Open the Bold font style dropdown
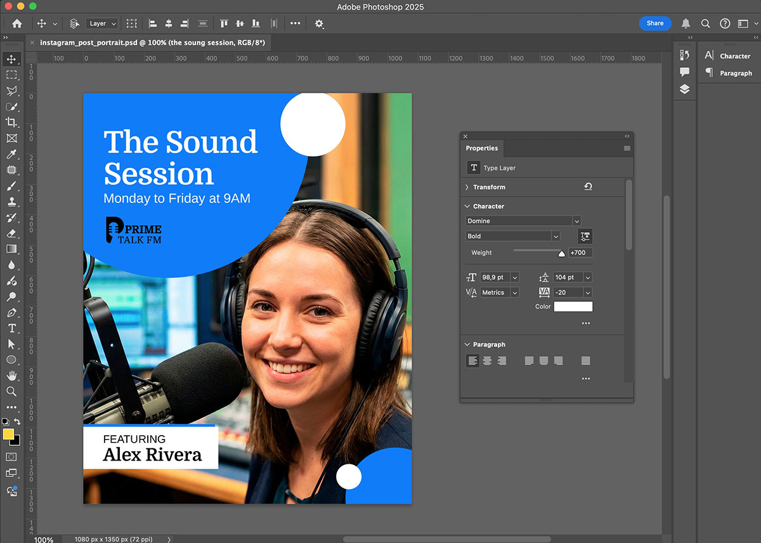Viewport: 761px width, 543px height. click(x=556, y=236)
